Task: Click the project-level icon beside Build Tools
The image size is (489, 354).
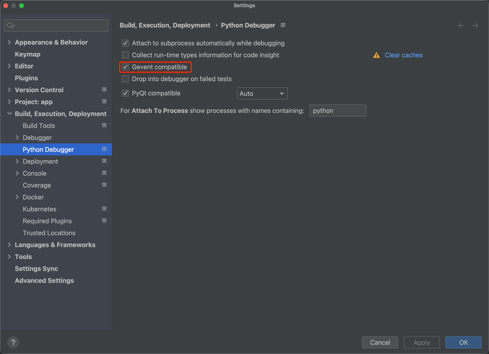Action: tap(104, 126)
